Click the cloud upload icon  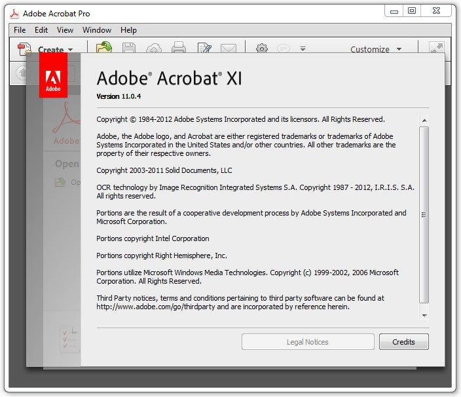[x=154, y=48]
